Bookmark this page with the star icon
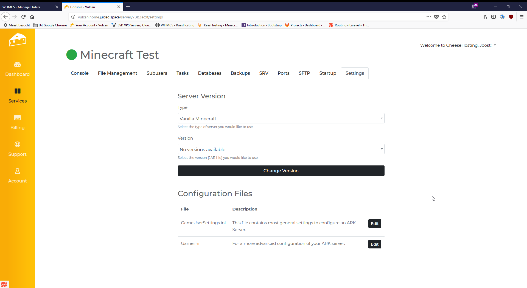527x288 pixels. coord(444,17)
